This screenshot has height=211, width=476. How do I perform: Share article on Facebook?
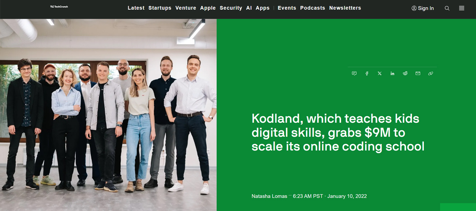[367, 73]
